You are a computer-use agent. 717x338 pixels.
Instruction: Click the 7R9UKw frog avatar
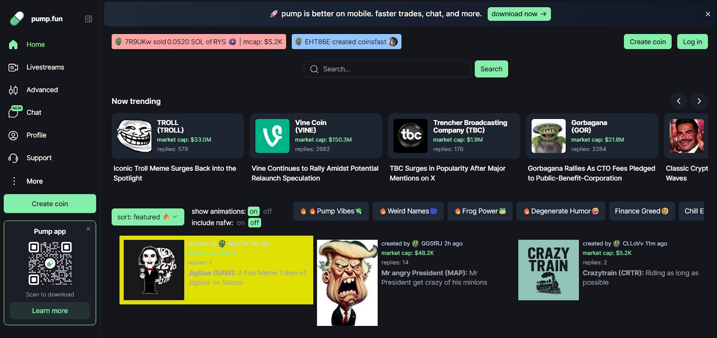119,42
